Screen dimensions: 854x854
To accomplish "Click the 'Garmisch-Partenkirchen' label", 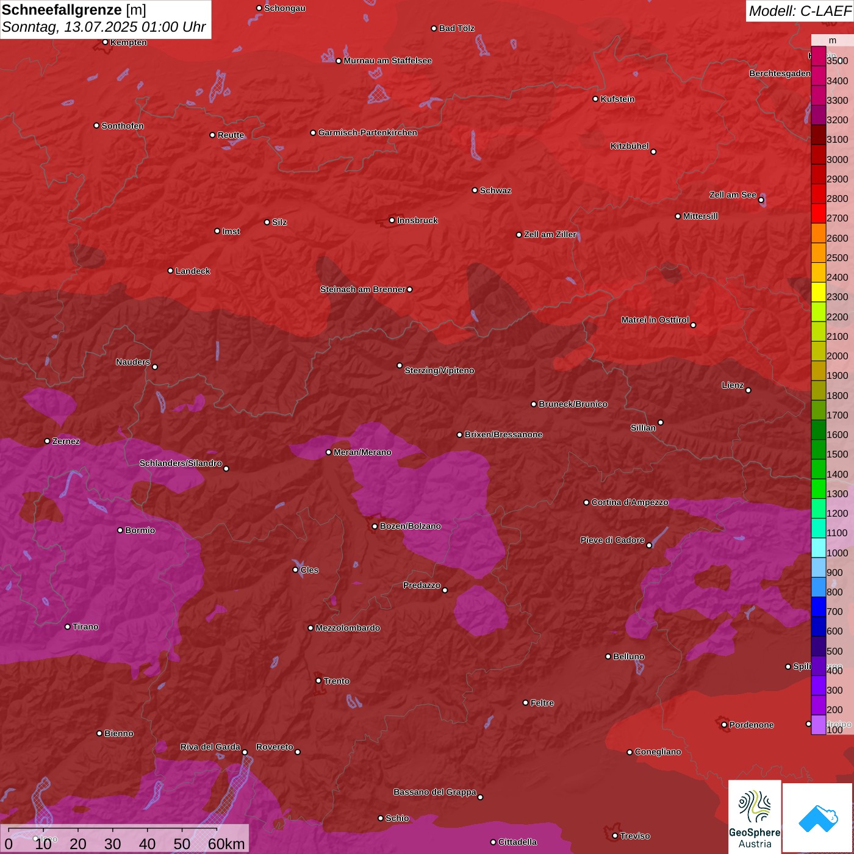I will pyautogui.click(x=368, y=133).
